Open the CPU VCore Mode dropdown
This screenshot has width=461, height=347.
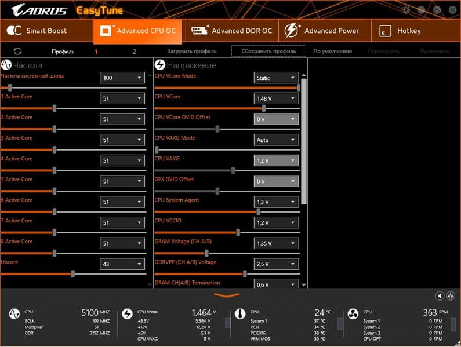(276, 78)
